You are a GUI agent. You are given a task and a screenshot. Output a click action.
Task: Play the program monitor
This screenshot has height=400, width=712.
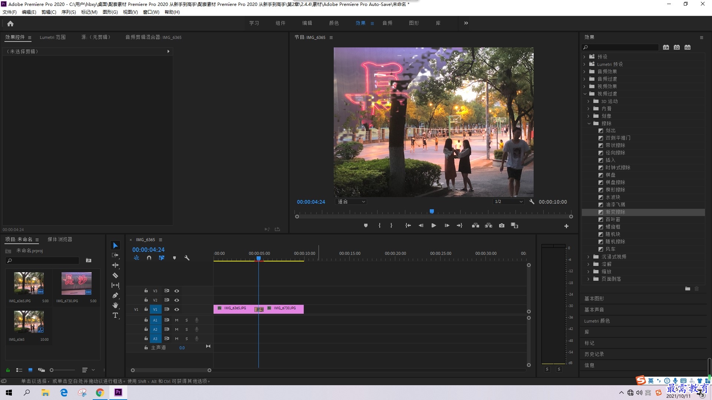pos(434,226)
